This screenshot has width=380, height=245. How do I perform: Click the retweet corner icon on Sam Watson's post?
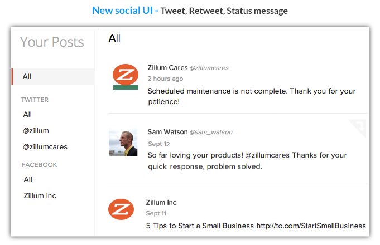click(358, 128)
